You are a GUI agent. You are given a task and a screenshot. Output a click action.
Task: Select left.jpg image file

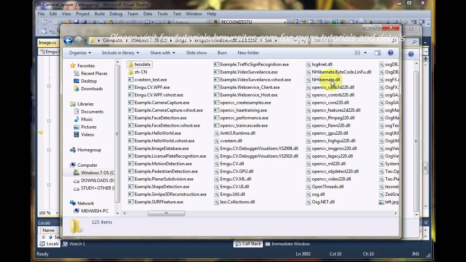pyautogui.click(x=388, y=202)
